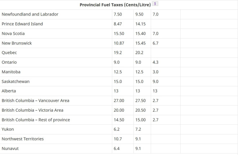Image resolution: width=238 pixels, height=155 pixels.
Task: Click the Yukon 7.2 cell
Action: click(138, 129)
